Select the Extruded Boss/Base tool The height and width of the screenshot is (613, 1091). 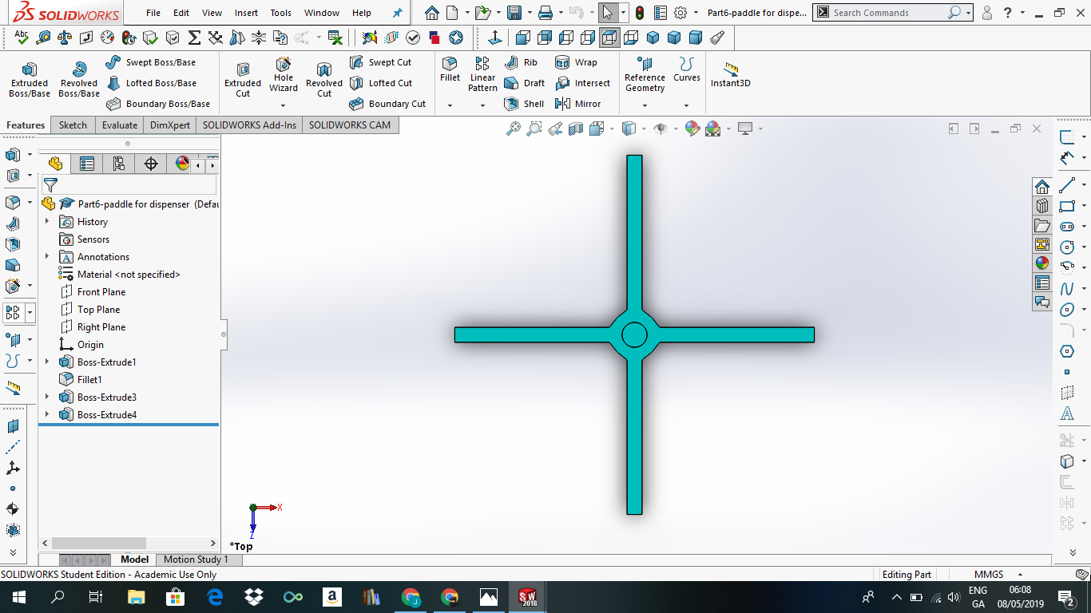point(30,80)
